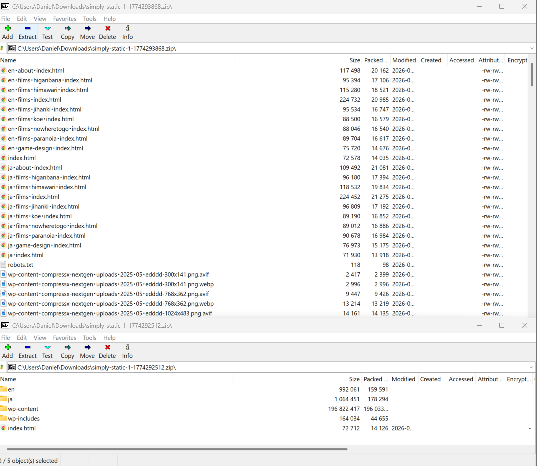Click Attributes column header in top window

click(x=491, y=60)
